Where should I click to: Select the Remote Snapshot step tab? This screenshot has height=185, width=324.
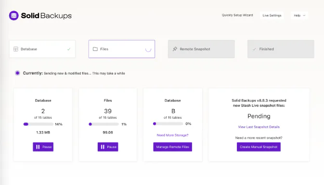201,49
